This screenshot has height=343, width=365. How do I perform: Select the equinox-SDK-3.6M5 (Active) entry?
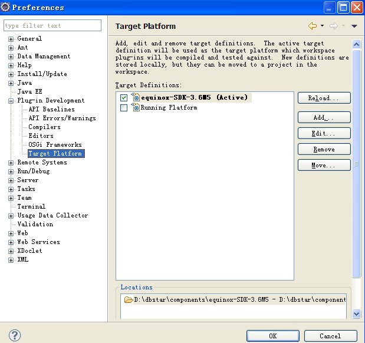(194, 97)
